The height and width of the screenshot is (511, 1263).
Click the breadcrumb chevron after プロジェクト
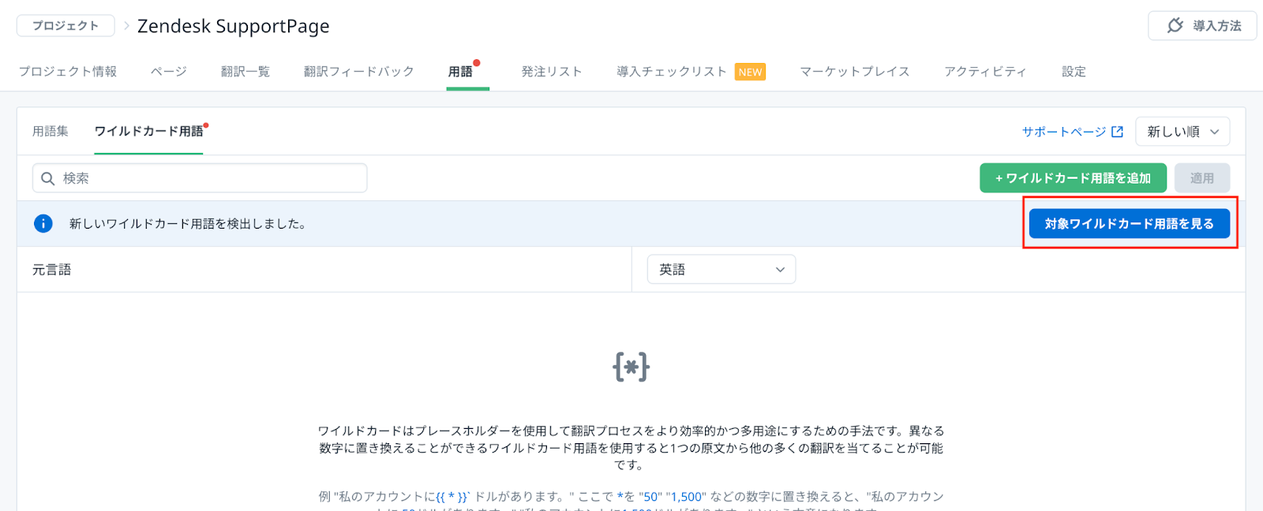click(126, 26)
